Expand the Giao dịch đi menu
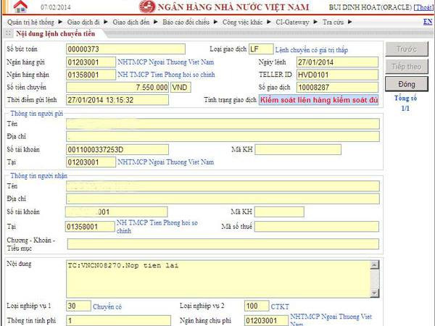435x326 pixels. pos(85,22)
